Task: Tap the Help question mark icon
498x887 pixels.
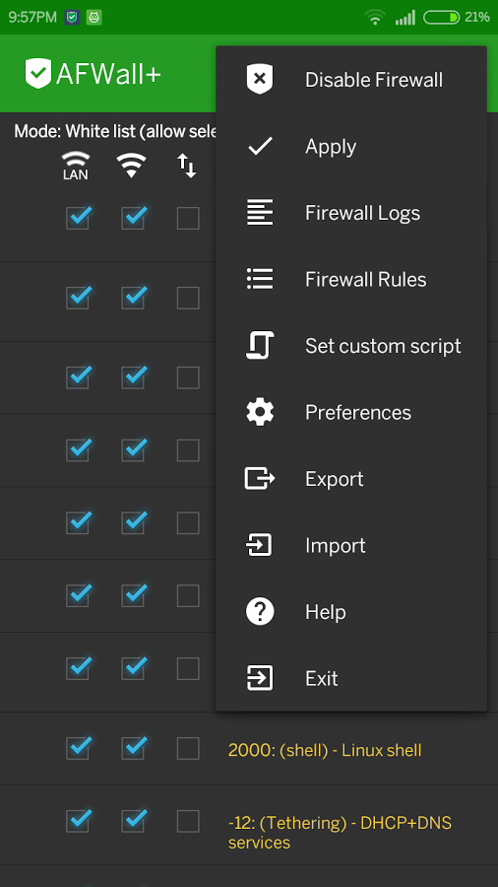Action: [x=260, y=611]
